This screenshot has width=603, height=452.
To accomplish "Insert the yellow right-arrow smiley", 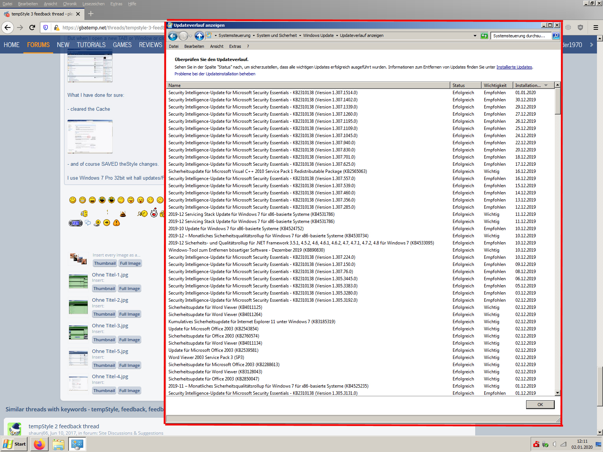I will coord(107,223).
